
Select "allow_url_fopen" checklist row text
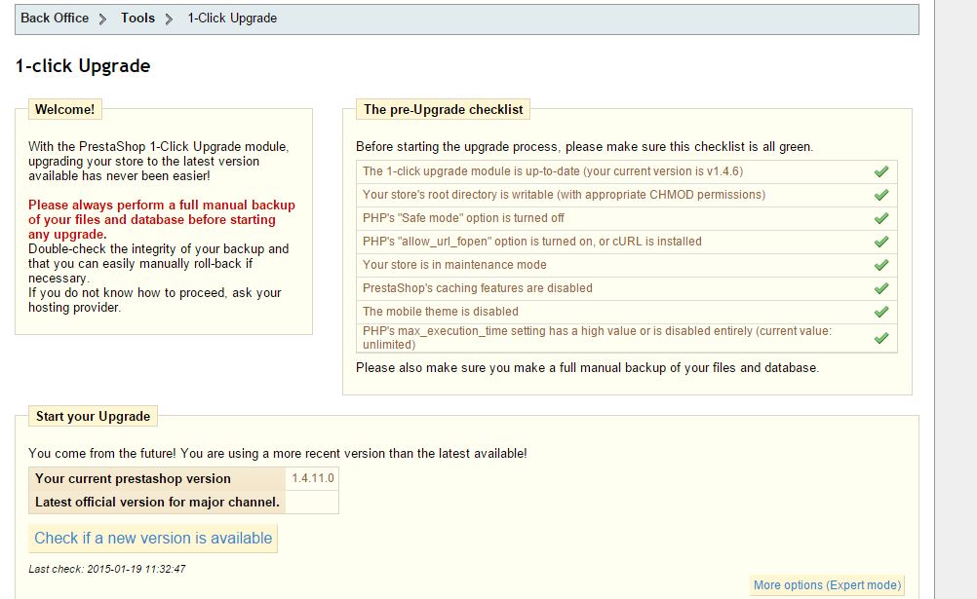pos(532,242)
